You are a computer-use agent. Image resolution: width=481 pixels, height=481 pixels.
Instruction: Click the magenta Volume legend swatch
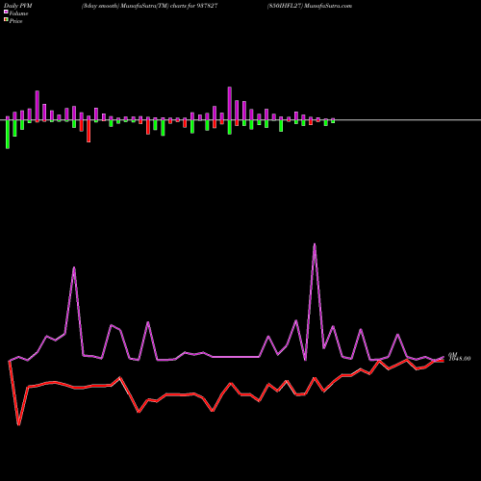click(6, 13)
